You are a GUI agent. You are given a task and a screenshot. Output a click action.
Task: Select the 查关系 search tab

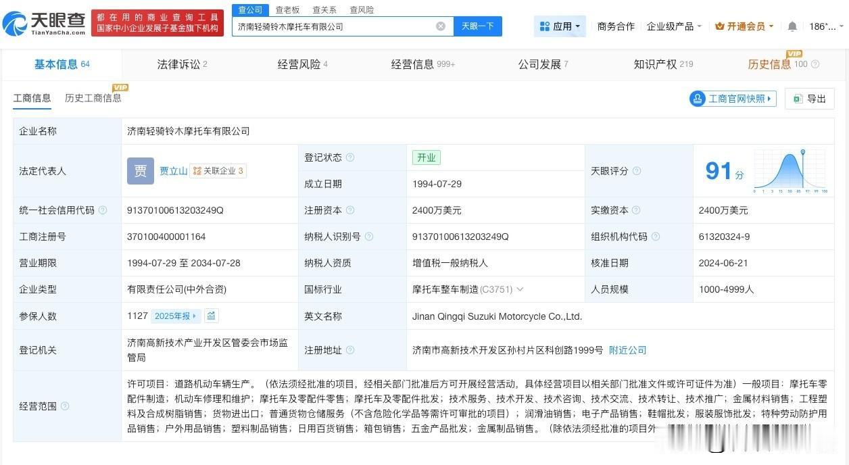click(x=324, y=9)
